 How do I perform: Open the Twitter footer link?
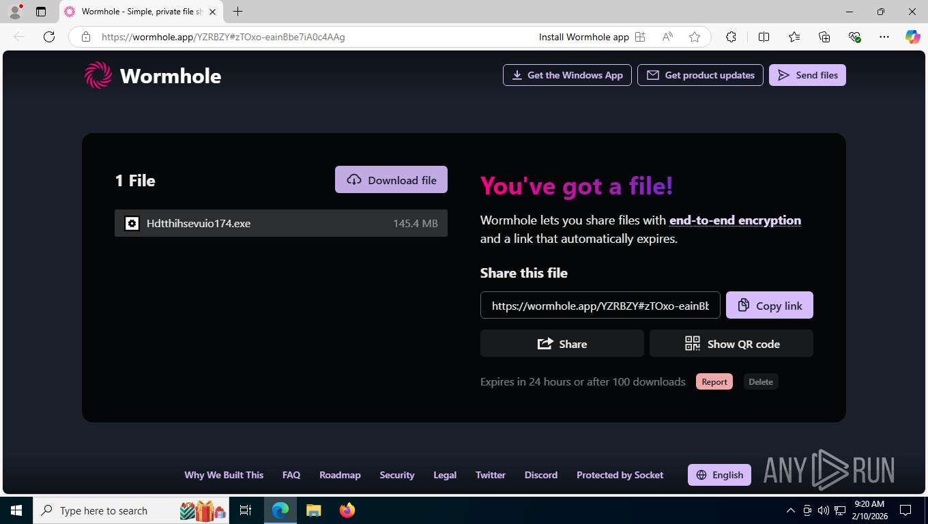[x=491, y=475]
